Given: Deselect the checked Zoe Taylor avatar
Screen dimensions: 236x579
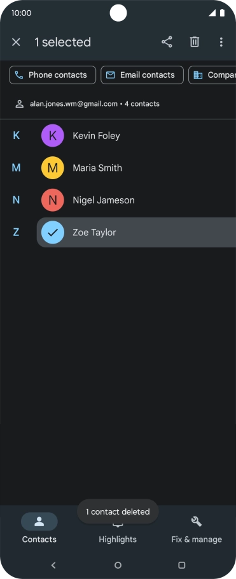Looking at the screenshot, I should click(x=53, y=232).
